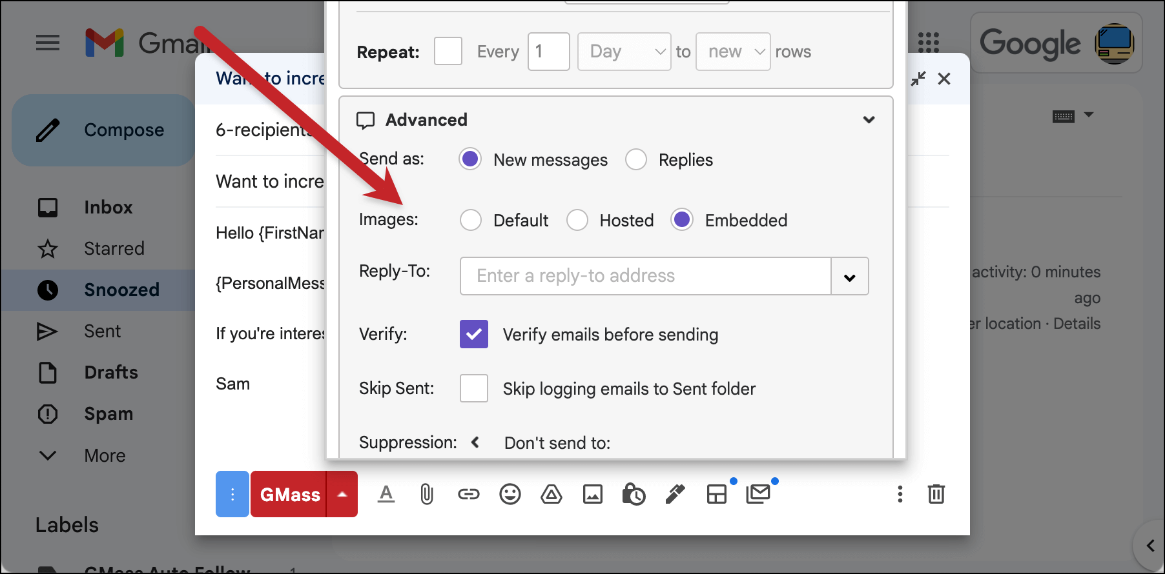The width and height of the screenshot is (1165, 574).
Task: Open more compose options three-dot icon
Action: [x=900, y=495]
